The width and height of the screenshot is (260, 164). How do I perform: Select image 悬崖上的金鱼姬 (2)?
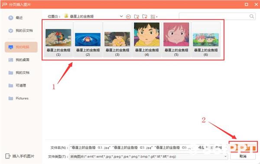[88, 39]
